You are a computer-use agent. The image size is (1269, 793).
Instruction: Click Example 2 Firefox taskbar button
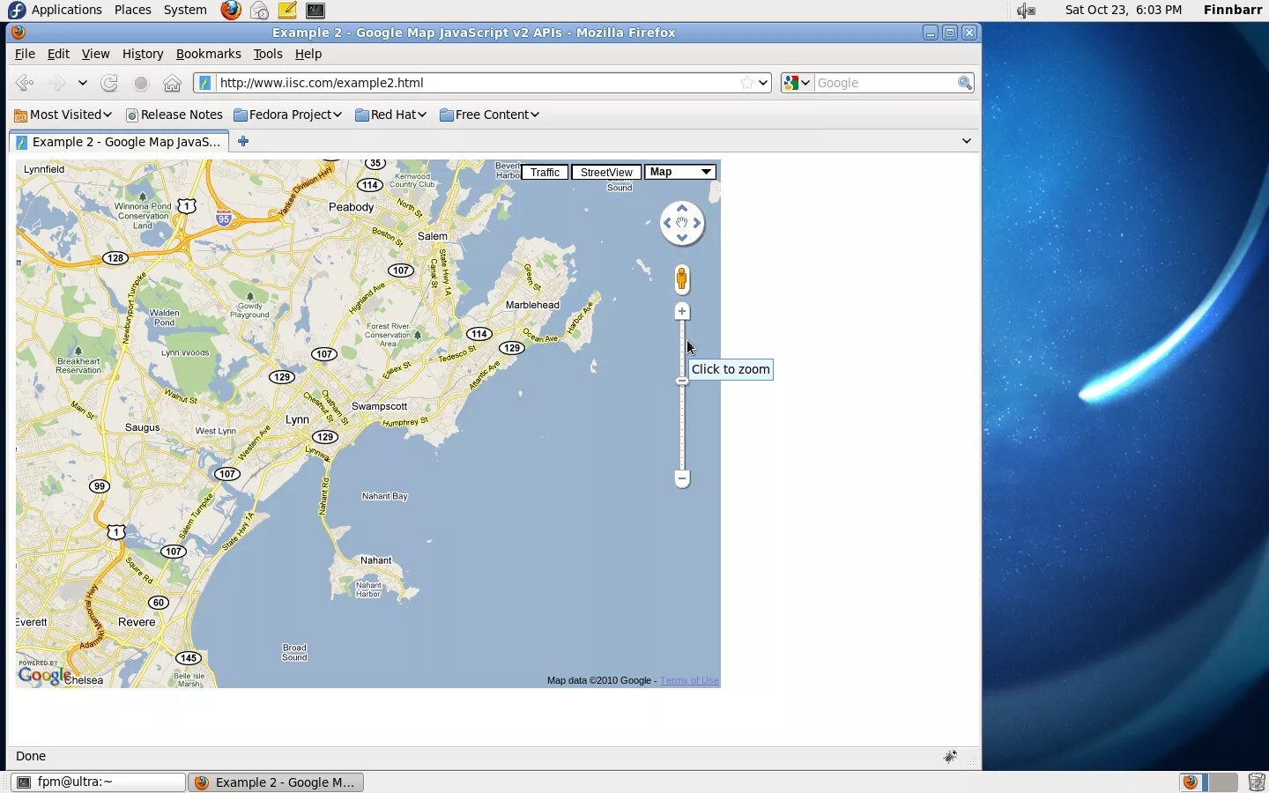pyautogui.click(x=276, y=782)
